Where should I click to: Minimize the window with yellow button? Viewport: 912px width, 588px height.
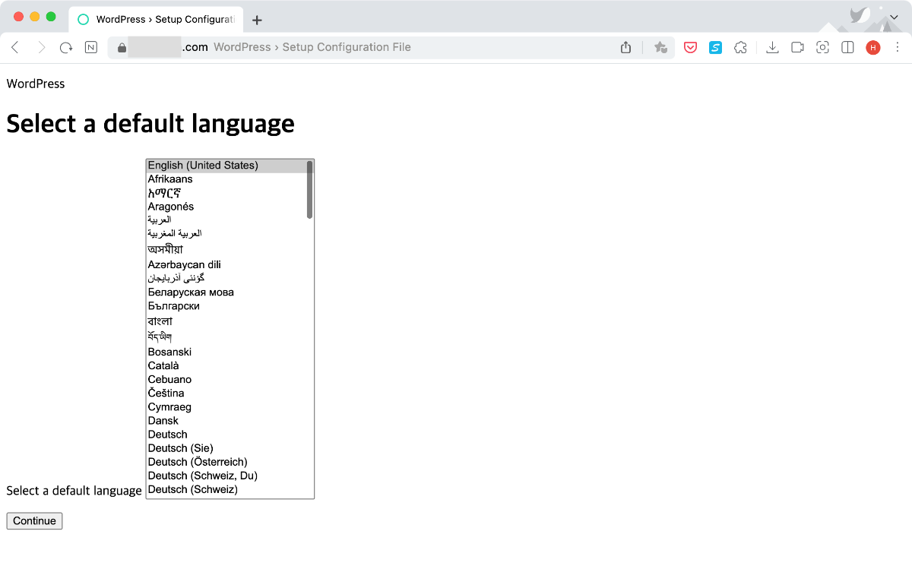click(x=35, y=17)
